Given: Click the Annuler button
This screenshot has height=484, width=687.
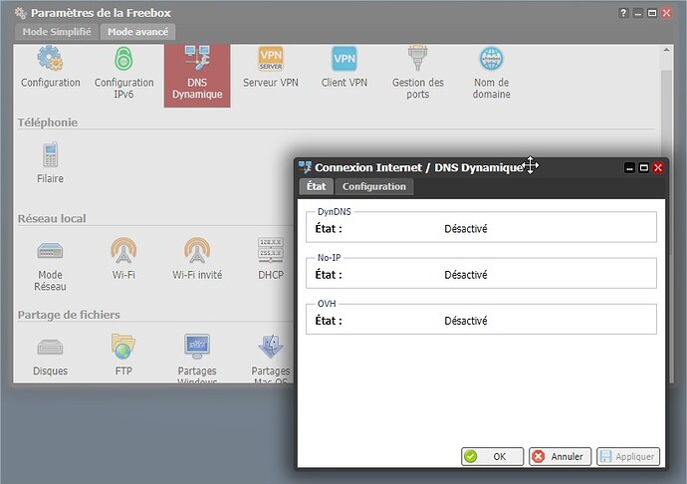Looking at the screenshot, I should point(560,456).
